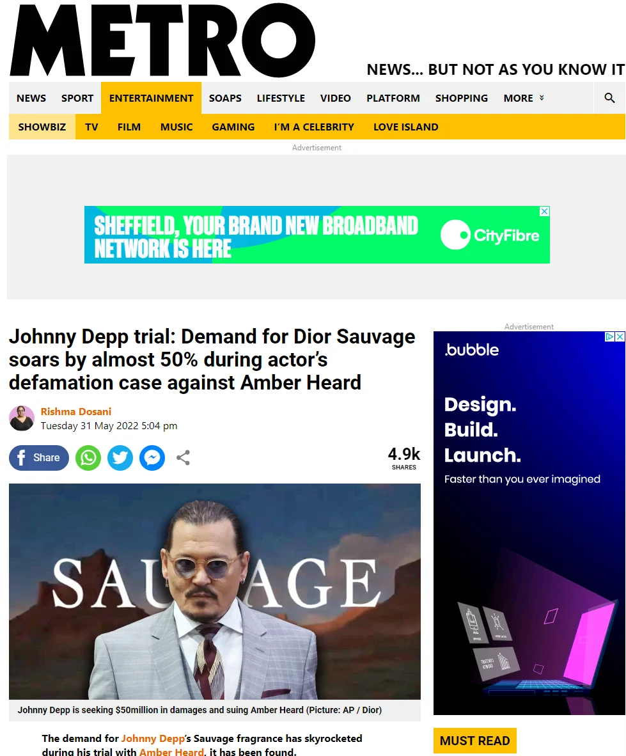The width and height of the screenshot is (626, 756).
Task: Follow the Johnny Depp article link
Action: [153, 738]
